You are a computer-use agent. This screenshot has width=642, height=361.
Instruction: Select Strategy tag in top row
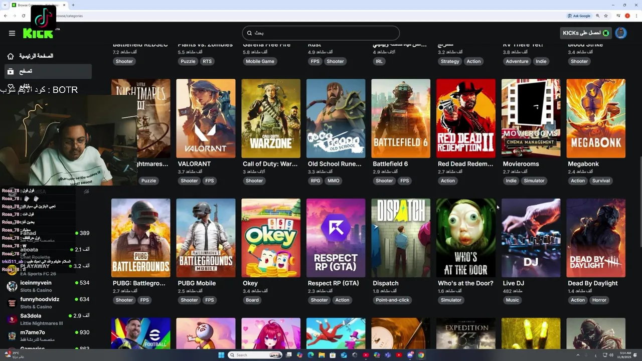coord(450,61)
